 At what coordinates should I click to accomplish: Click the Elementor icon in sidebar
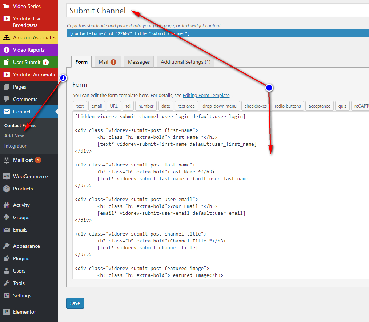pyautogui.click(x=6, y=312)
